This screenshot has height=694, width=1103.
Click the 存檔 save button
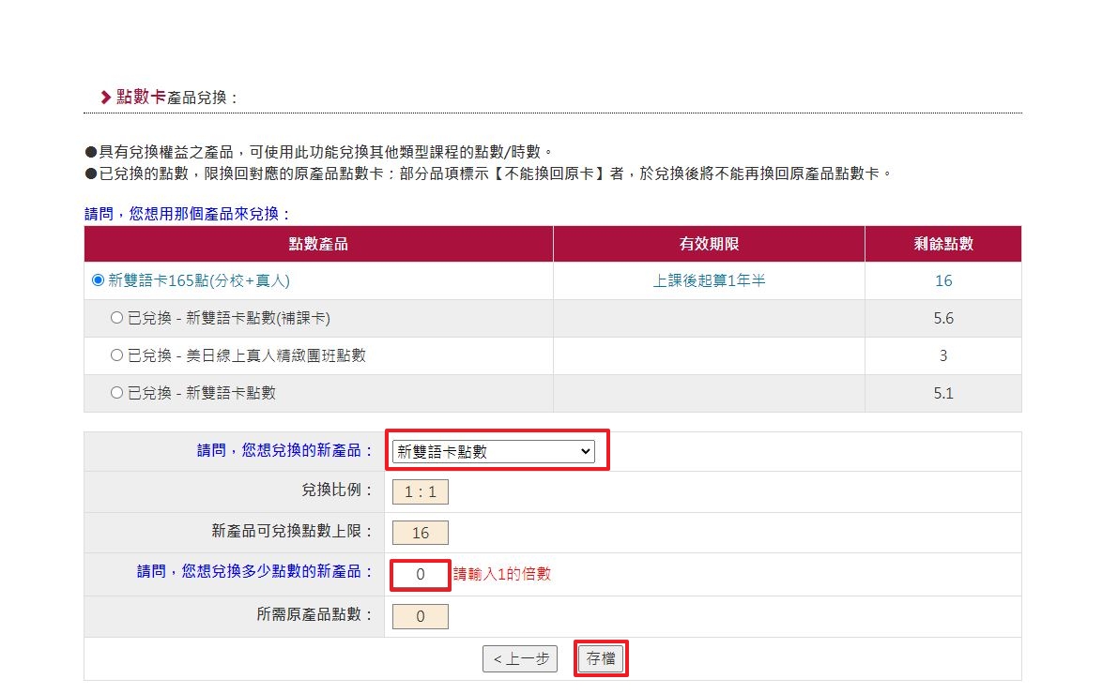(601, 658)
